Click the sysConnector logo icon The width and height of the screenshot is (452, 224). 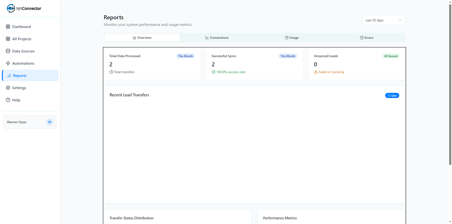click(11, 8)
